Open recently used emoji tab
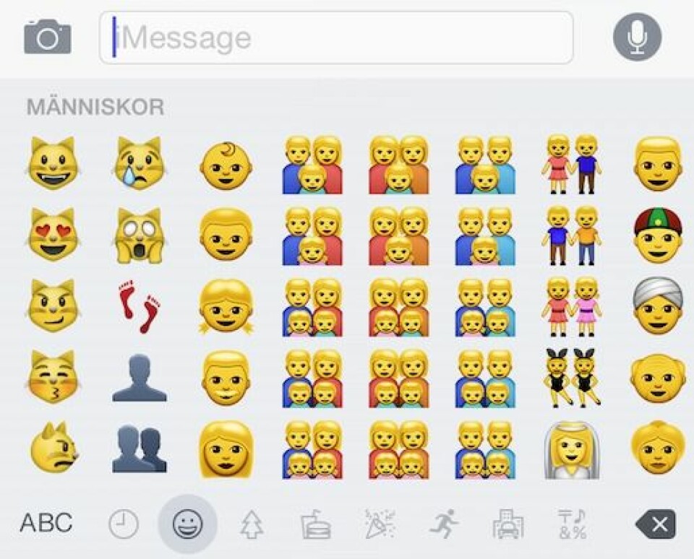The width and height of the screenshot is (694, 559). (x=124, y=524)
